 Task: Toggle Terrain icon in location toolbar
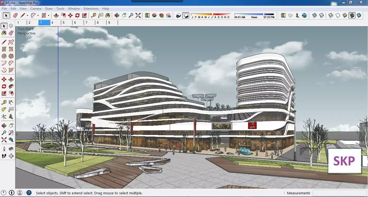[290, 15]
